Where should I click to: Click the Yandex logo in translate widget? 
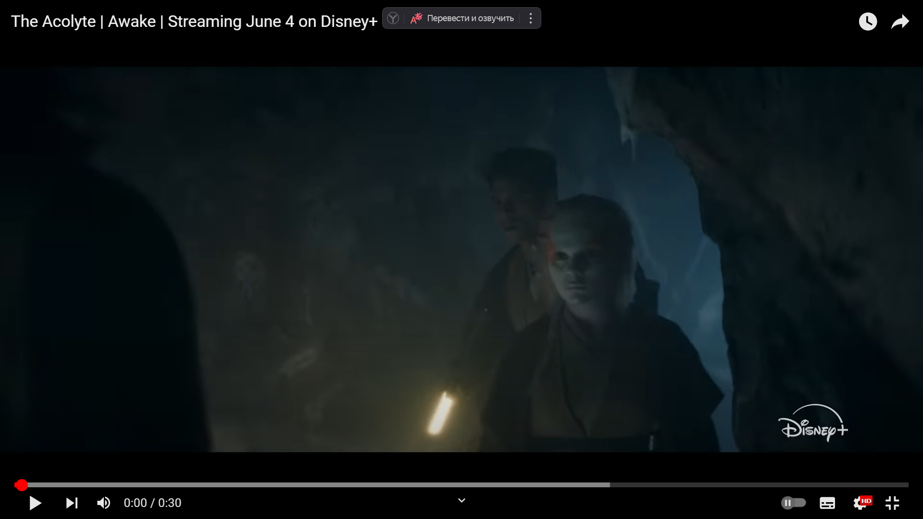point(393,18)
